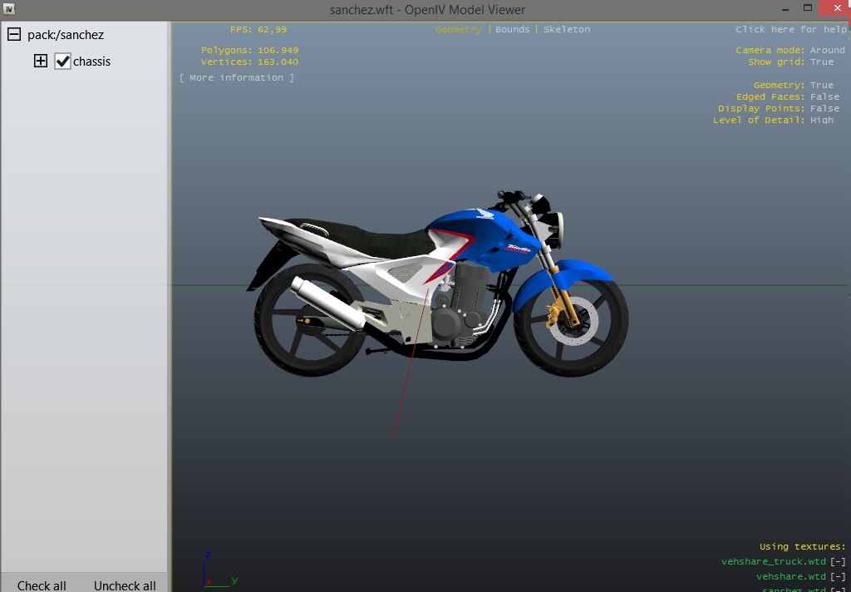Click the Polygons: 106.949 statistic
The height and width of the screenshot is (592, 851).
(x=249, y=50)
